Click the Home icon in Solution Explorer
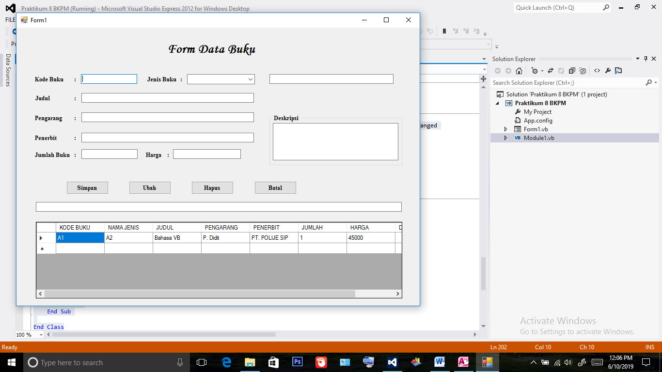The width and height of the screenshot is (662, 372). click(x=519, y=71)
